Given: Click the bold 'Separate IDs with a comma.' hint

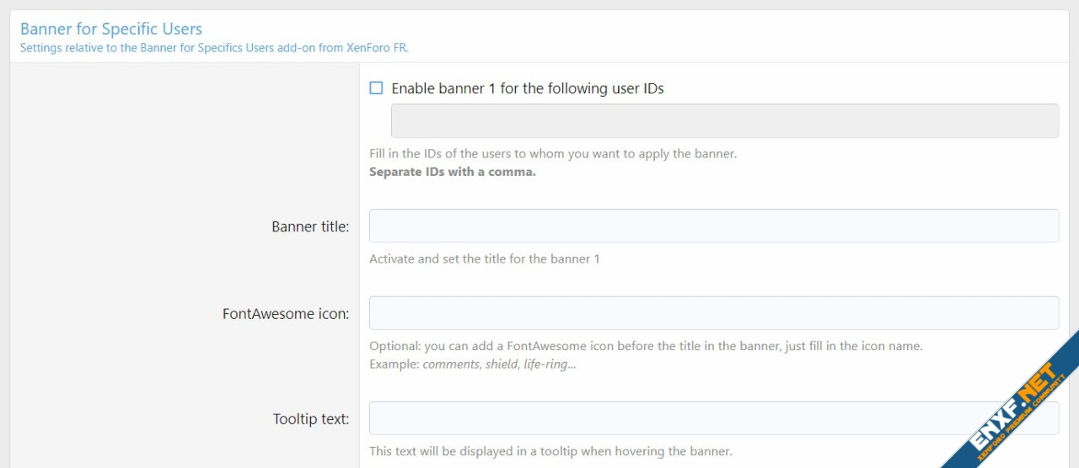Looking at the screenshot, I should pyautogui.click(x=452, y=172).
